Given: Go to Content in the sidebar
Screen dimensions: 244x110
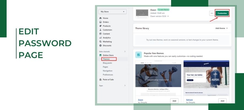Looking at the screenshot, I should [106, 34].
